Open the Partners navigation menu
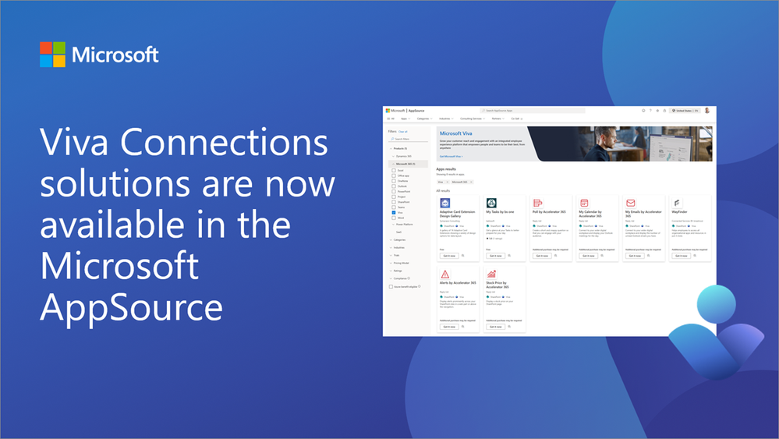Screen dimensions: 779x439 click(497, 119)
